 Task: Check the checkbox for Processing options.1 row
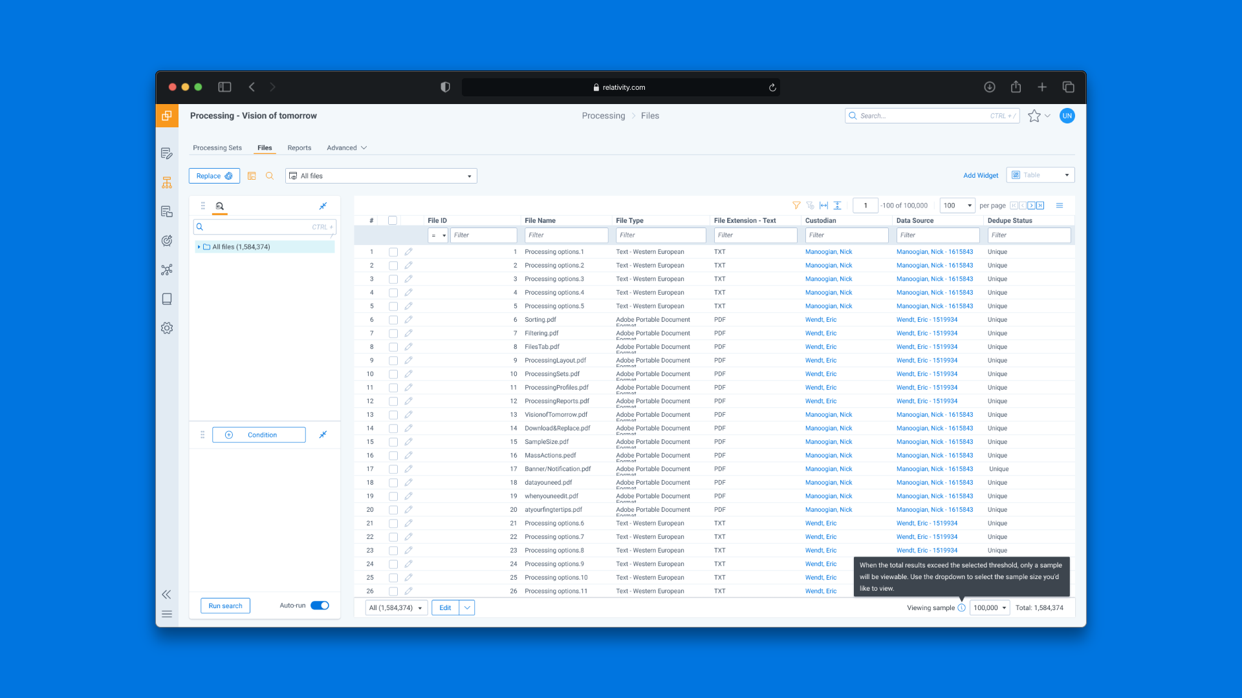pos(393,252)
